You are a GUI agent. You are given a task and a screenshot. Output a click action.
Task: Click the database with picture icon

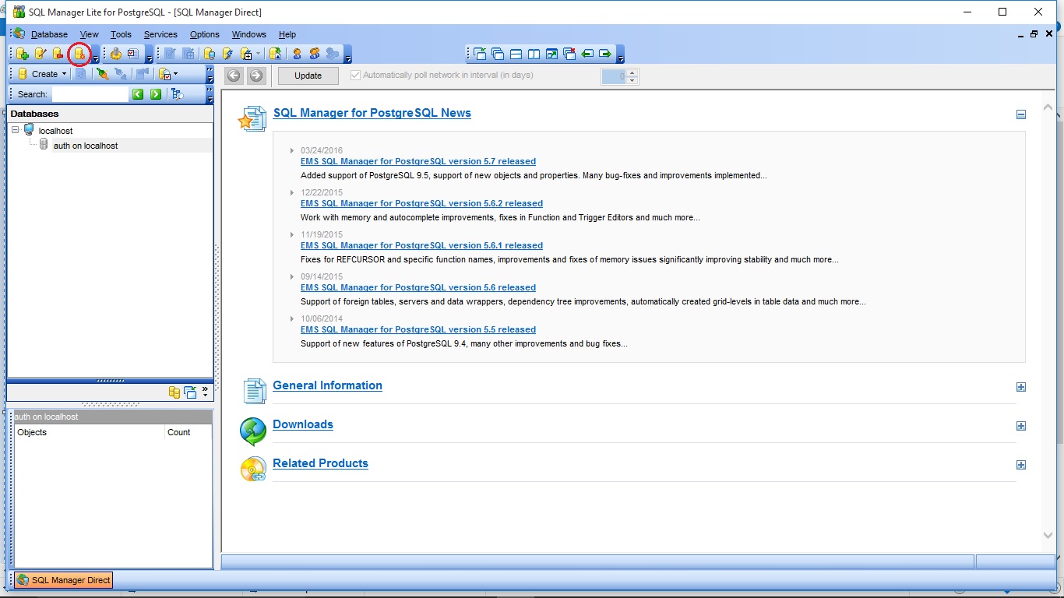tap(275, 54)
